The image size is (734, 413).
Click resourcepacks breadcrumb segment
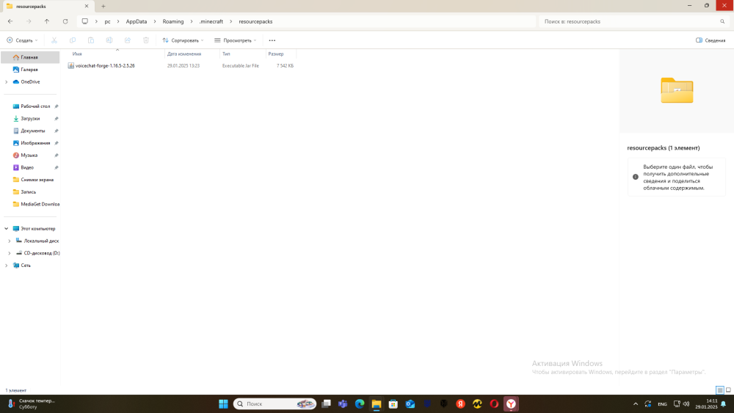tap(255, 21)
